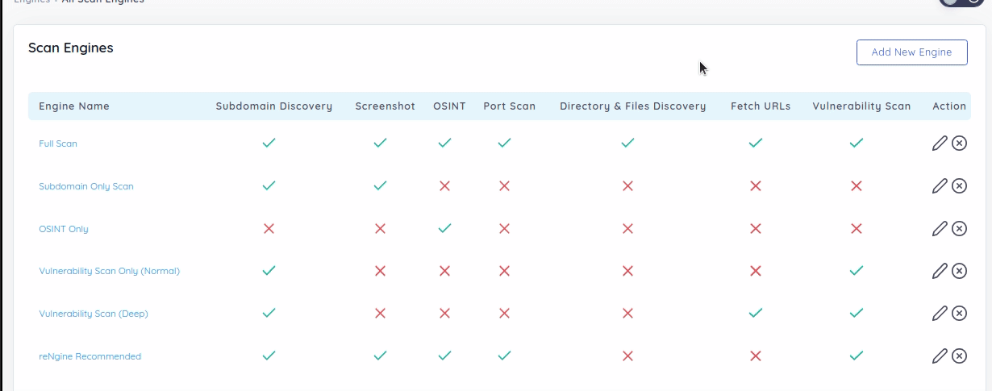Viewport: 992px width, 391px height.
Task: Open the Subdomain Only Scan link
Action: 86,186
